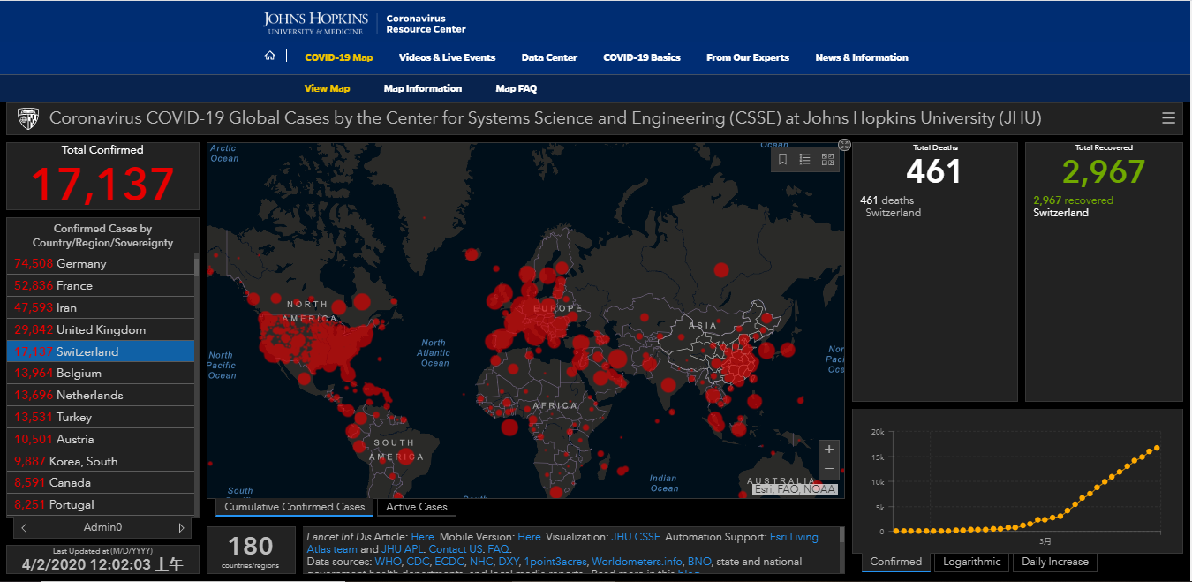
Task: Open the 1point3acres data source link
Action: coord(555,561)
